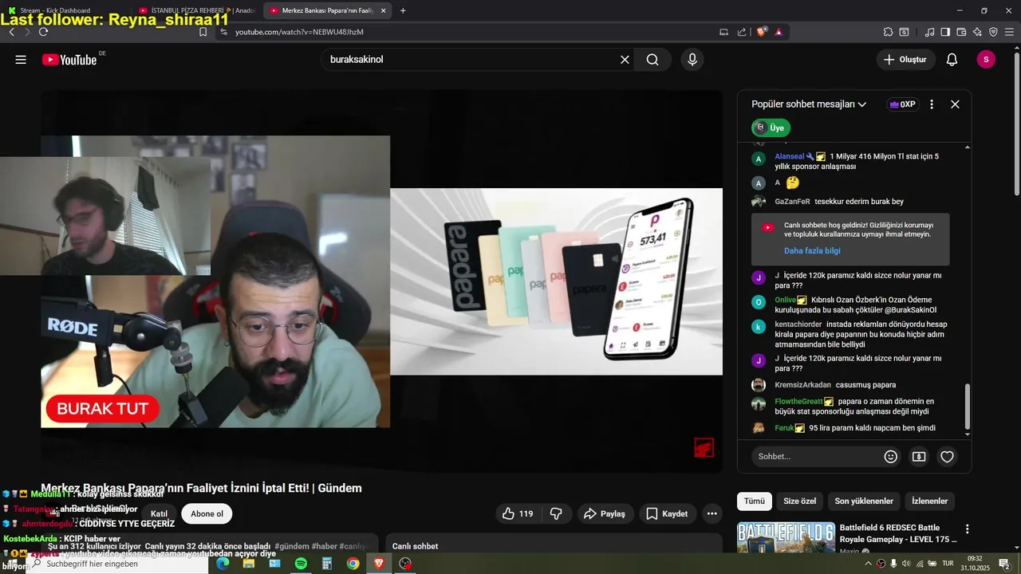Send a heart reaction in chat

(x=947, y=457)
